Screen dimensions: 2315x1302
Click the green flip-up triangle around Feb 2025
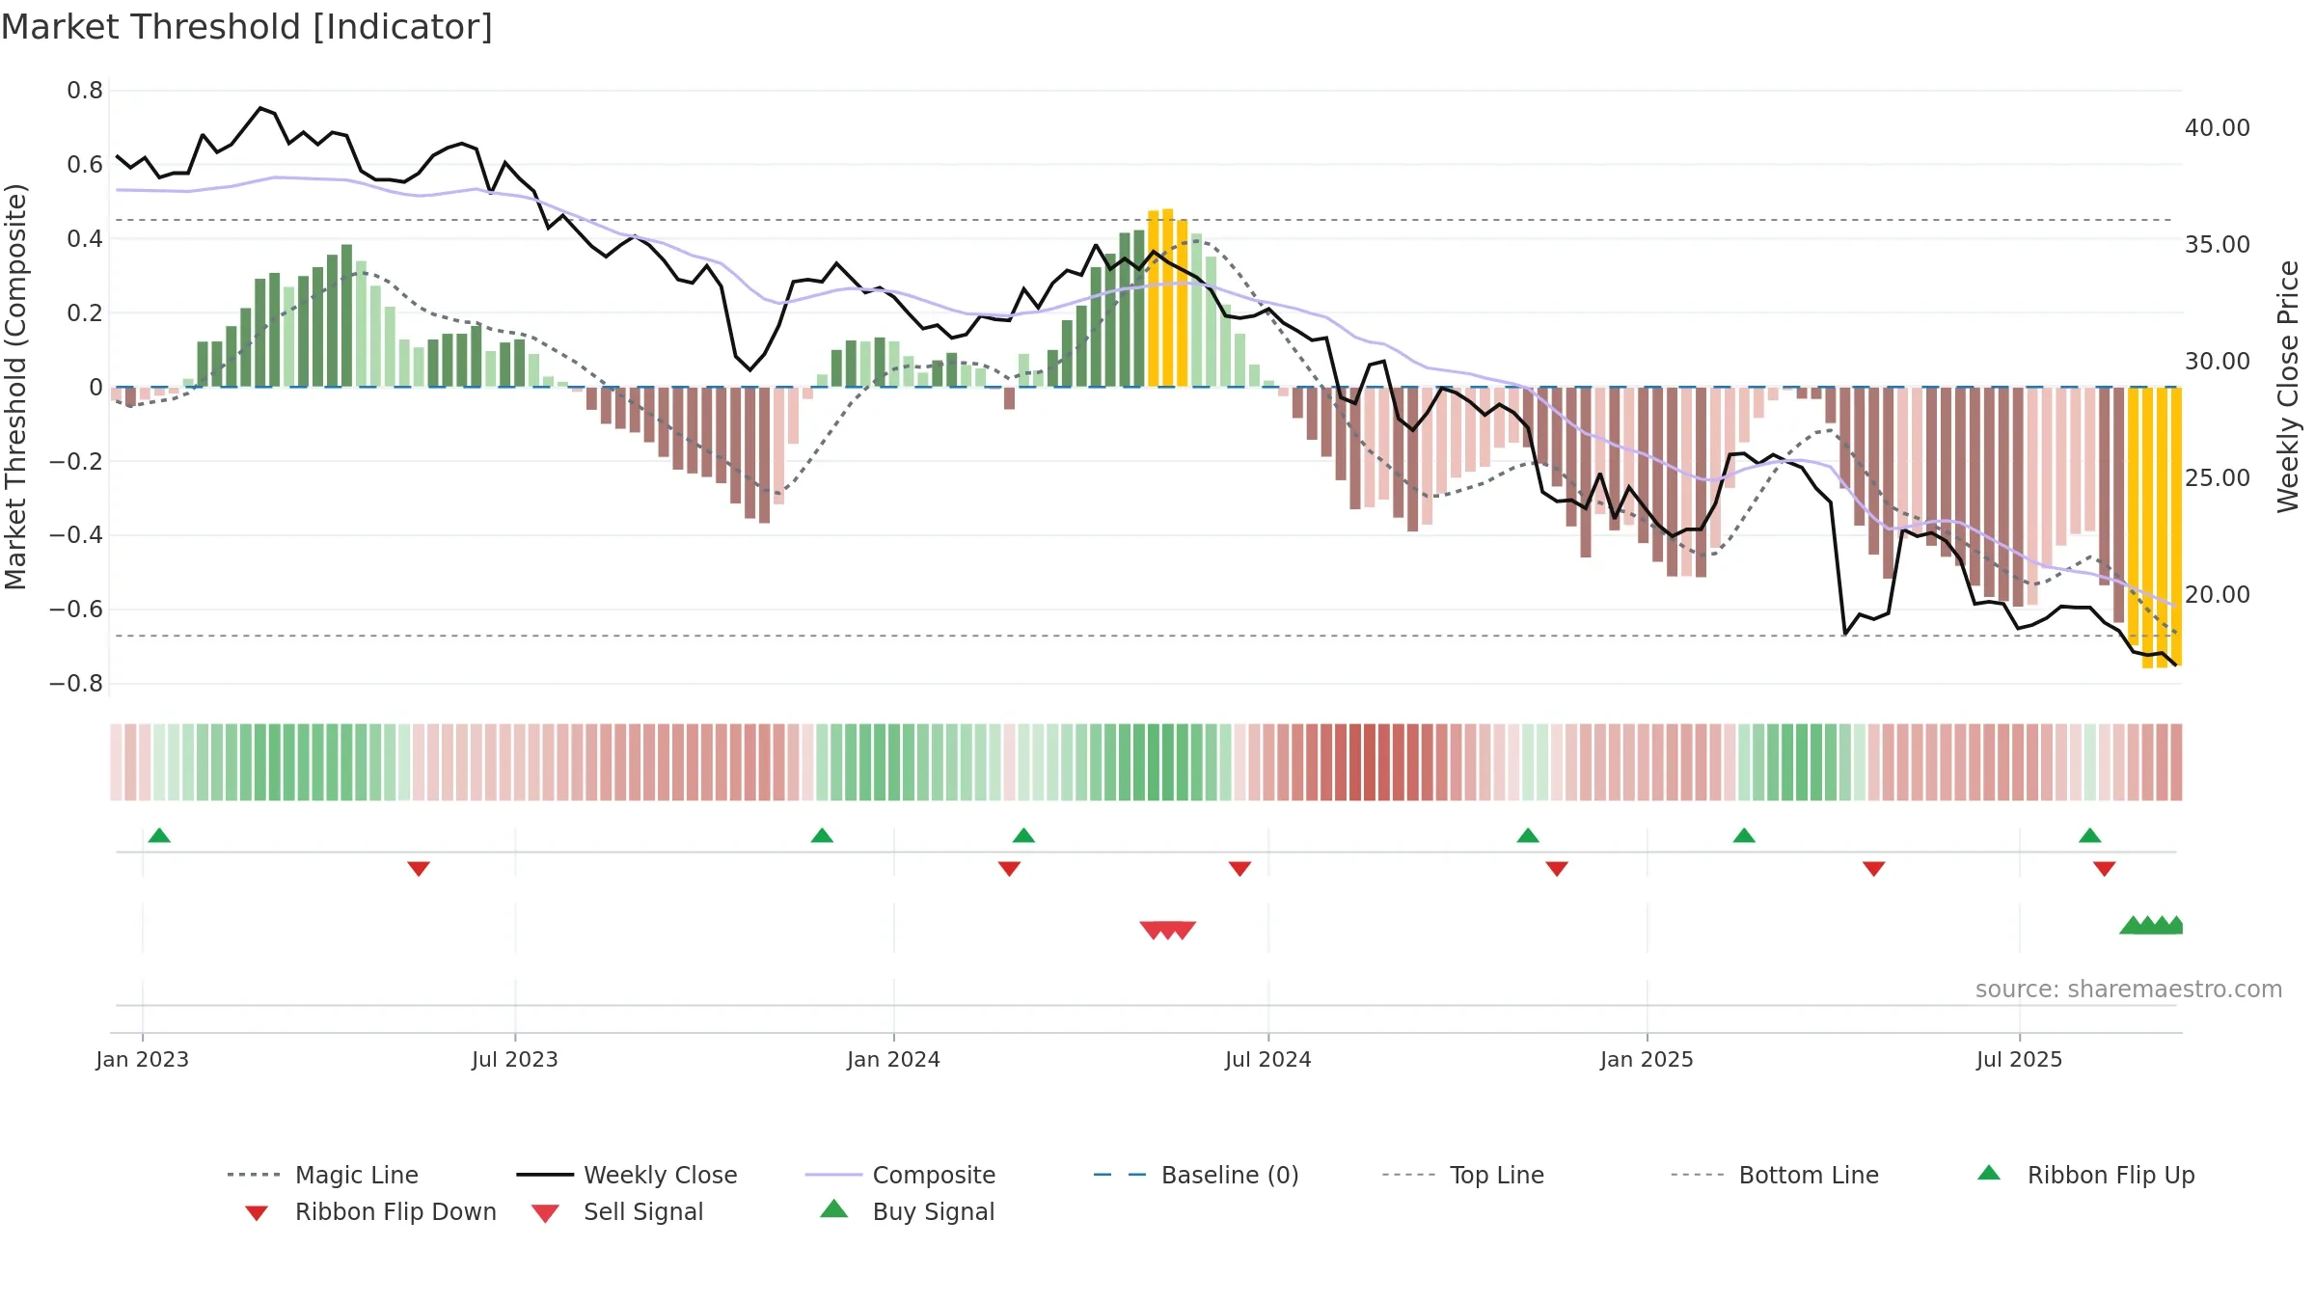click(x=1744, y=835)
